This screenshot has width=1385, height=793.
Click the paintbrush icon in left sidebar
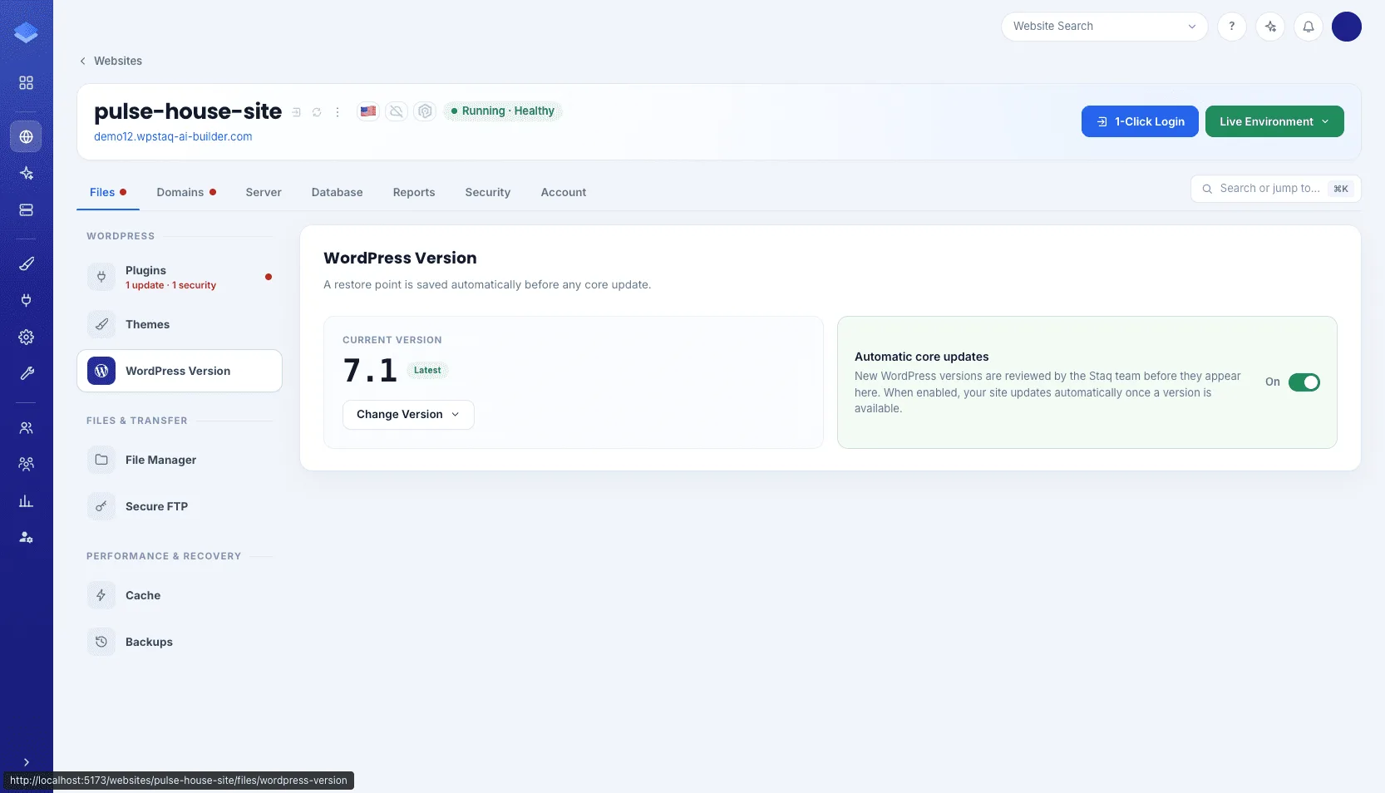(26, 264)
